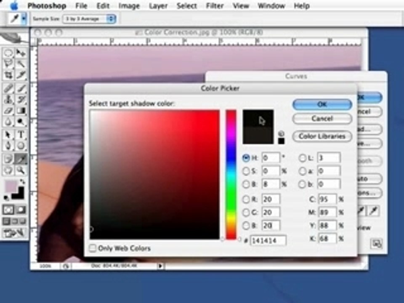
Task: Select the Notes tool
Action: 8,159
